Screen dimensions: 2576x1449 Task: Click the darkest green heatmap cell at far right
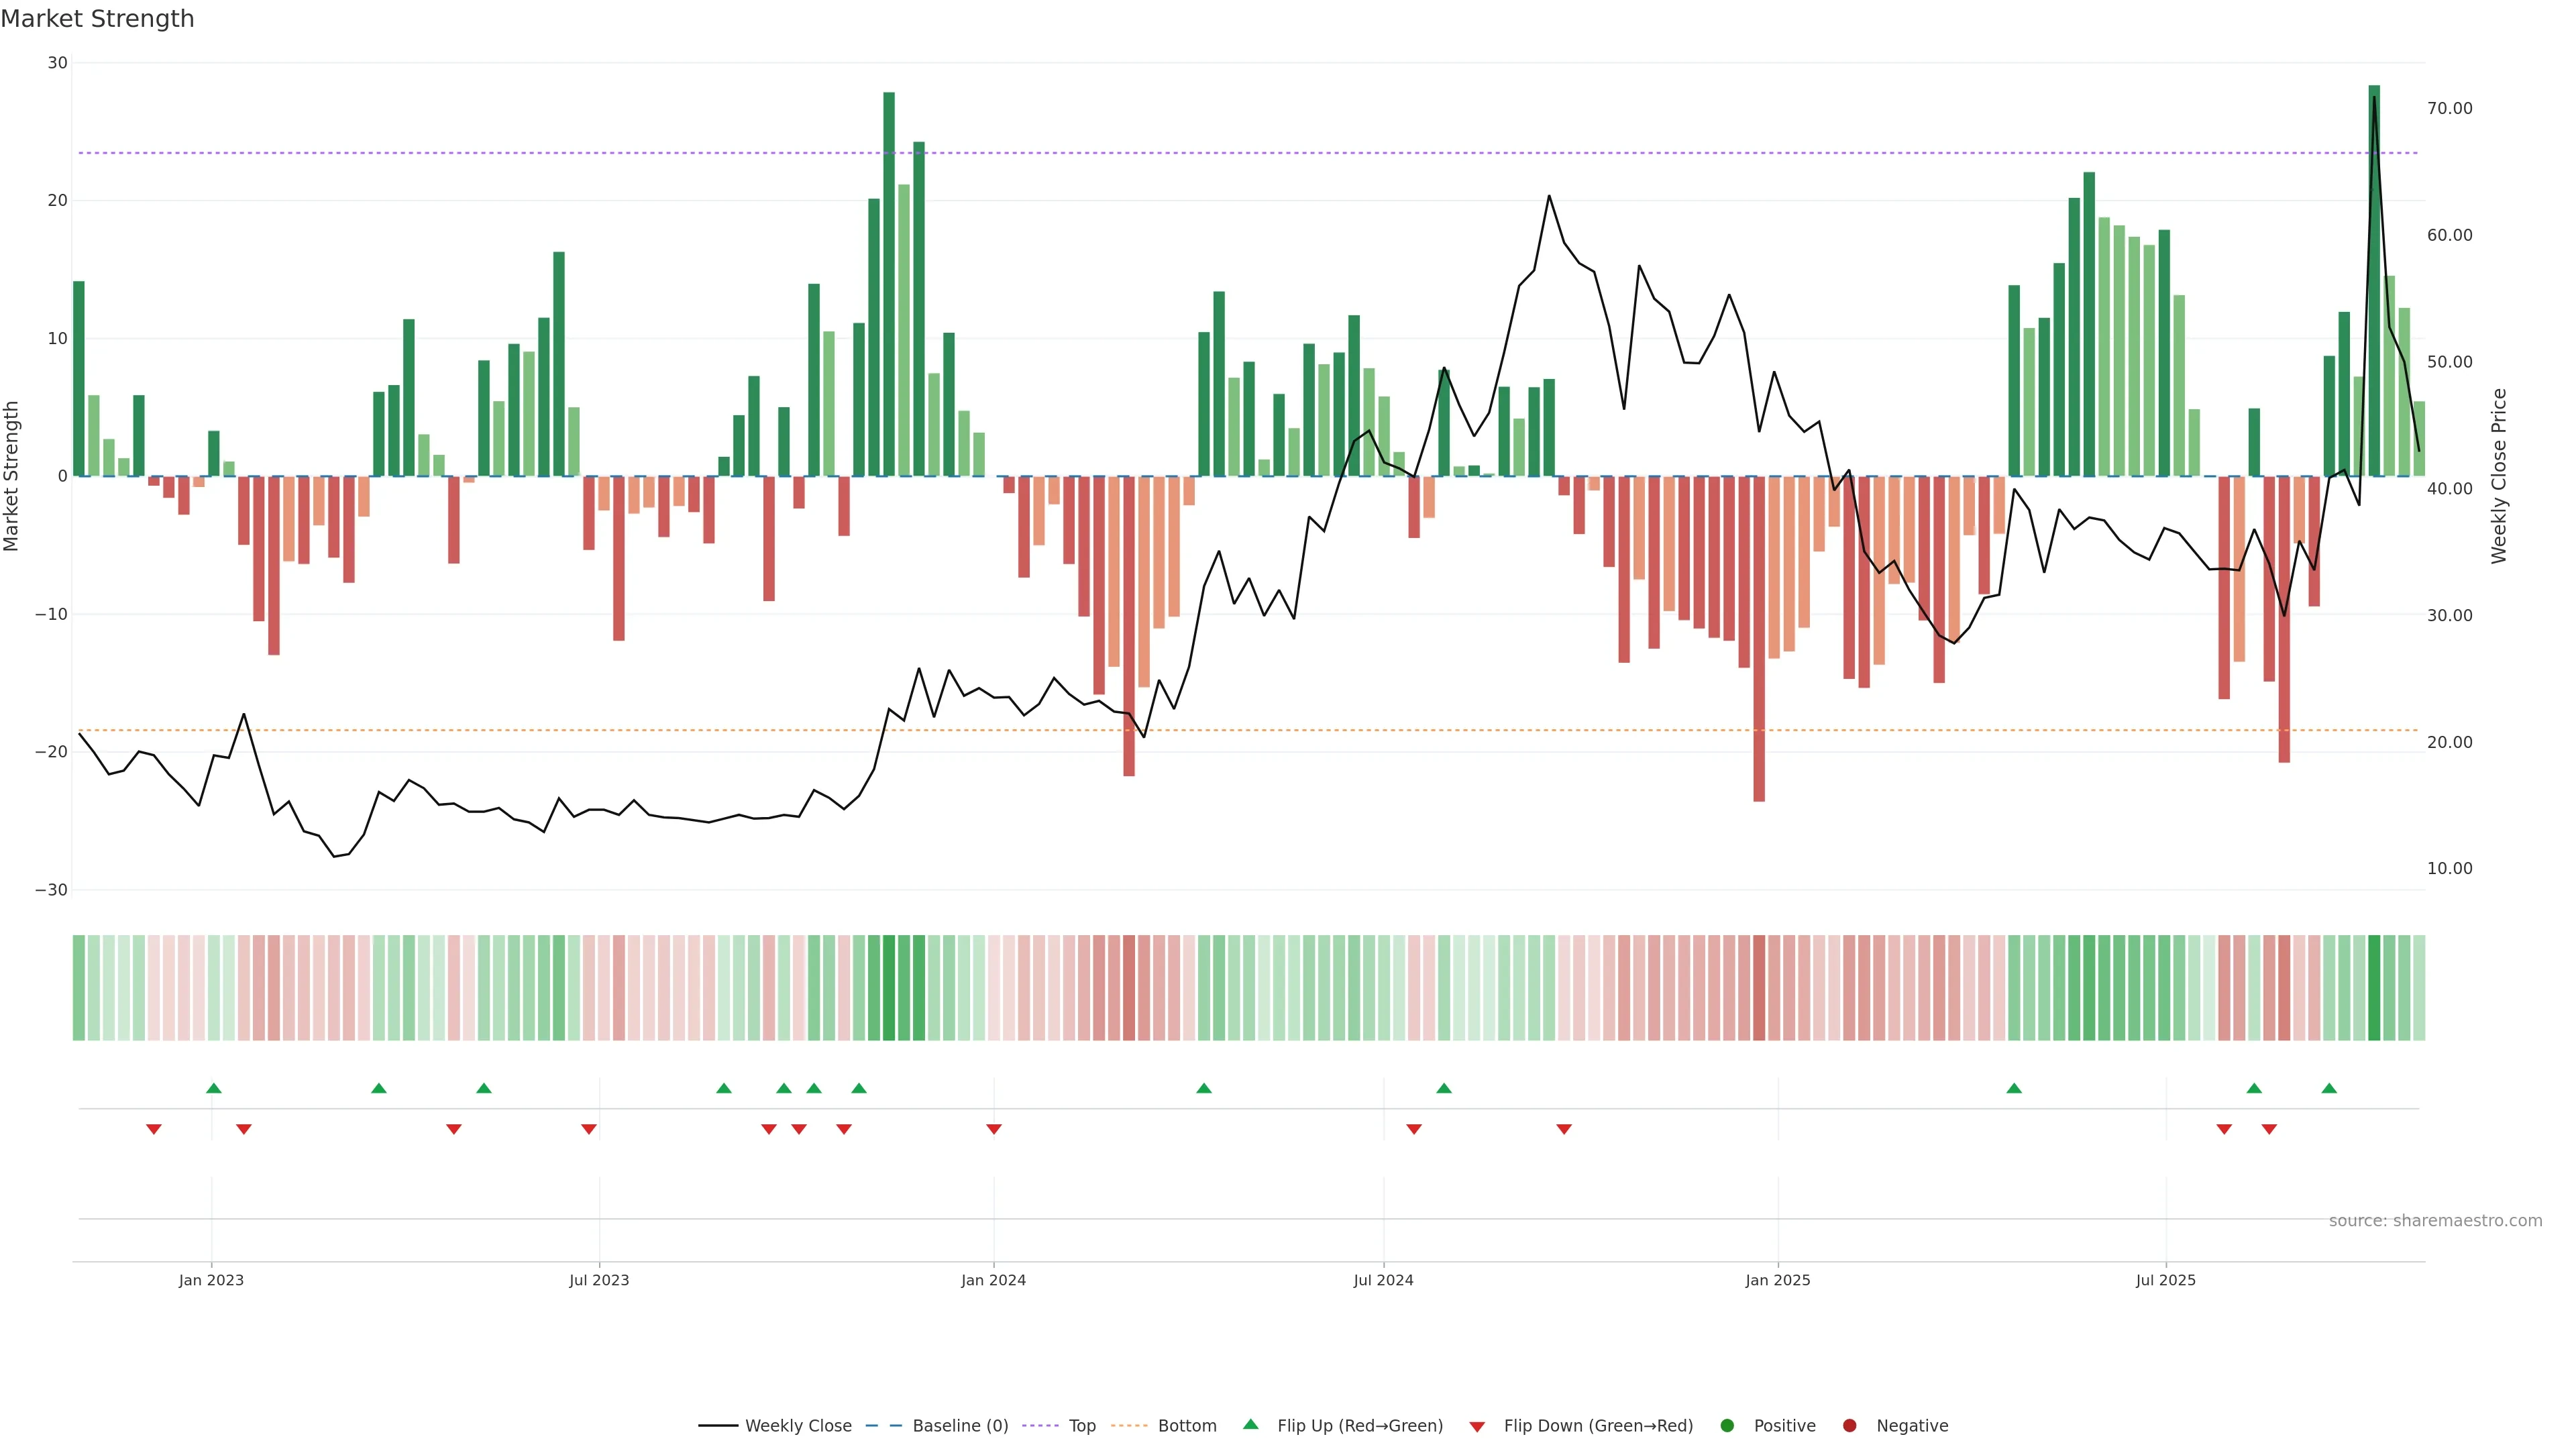[2374, 988]
